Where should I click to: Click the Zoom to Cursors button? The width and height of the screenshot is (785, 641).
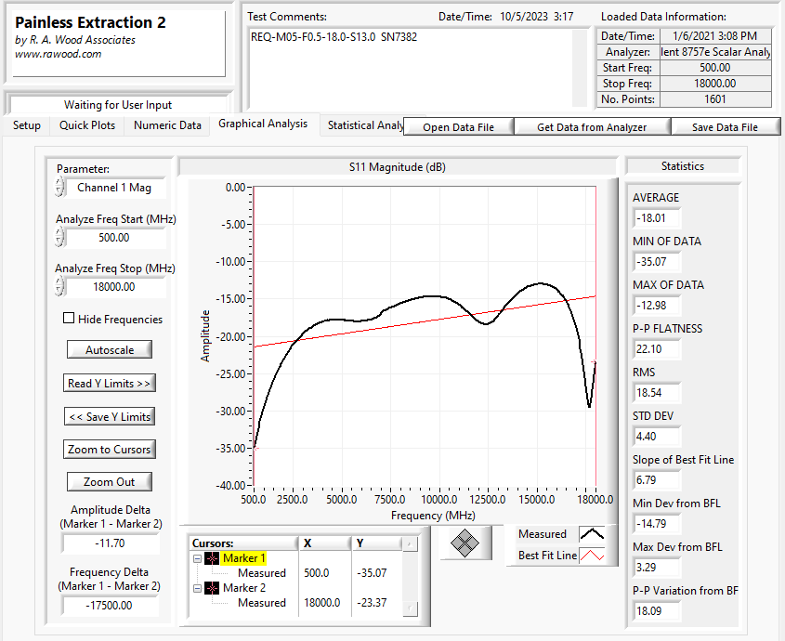pyautogui.click(x=109, y=450)
